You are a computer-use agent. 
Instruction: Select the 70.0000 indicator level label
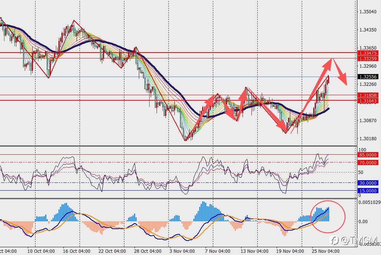tap(368, 162)
